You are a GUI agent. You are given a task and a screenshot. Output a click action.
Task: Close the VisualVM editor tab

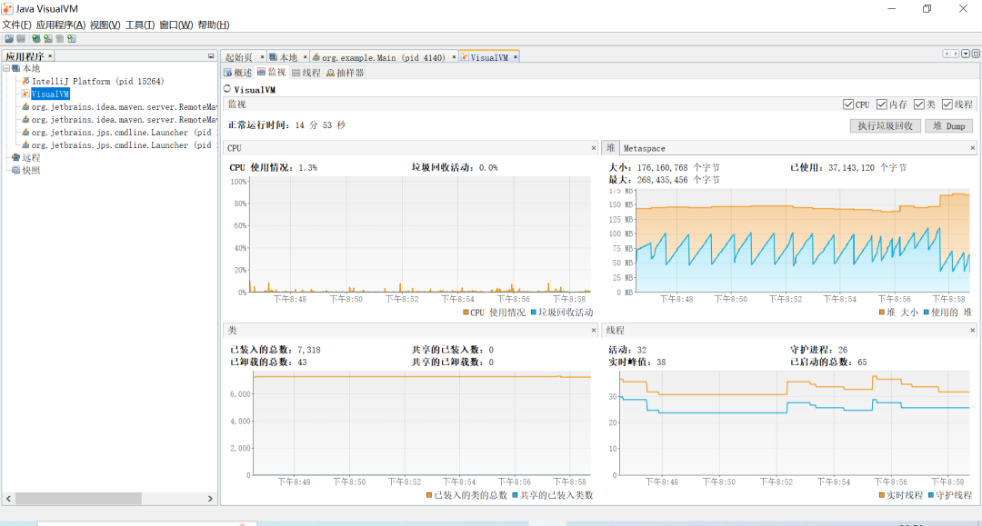tap(516, 57)
